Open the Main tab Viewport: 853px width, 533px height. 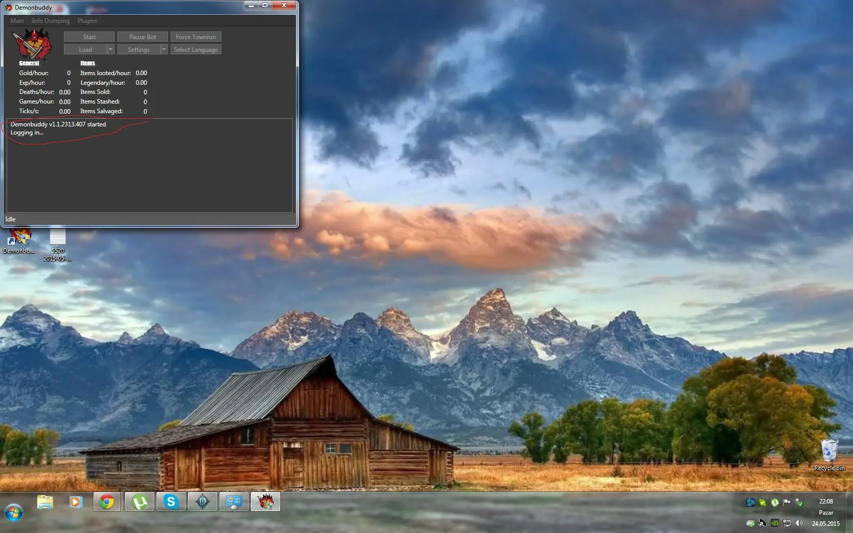(17, 21)
